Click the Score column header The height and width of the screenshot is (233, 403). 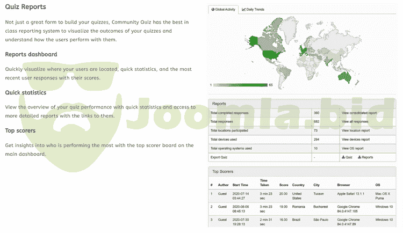(x=284, y=185)
